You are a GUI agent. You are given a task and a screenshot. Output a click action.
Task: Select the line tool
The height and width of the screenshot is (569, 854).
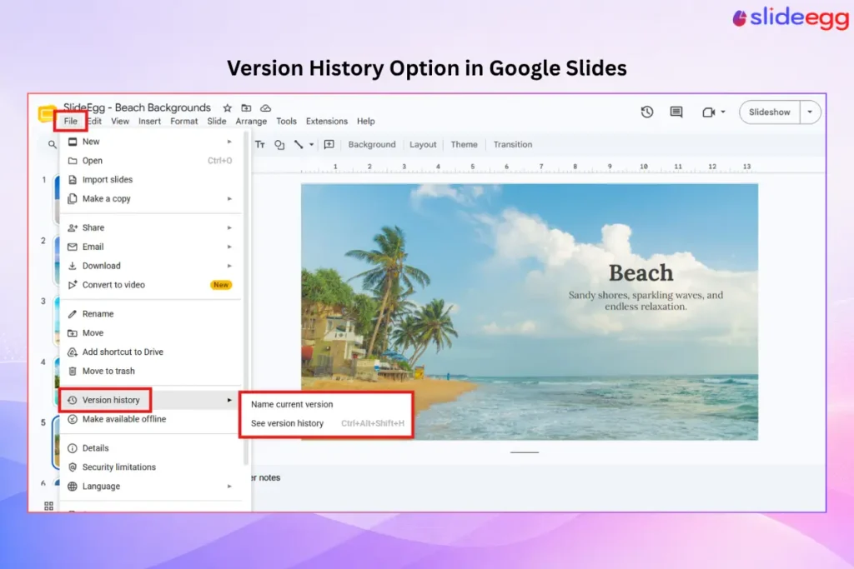[299, 144]
